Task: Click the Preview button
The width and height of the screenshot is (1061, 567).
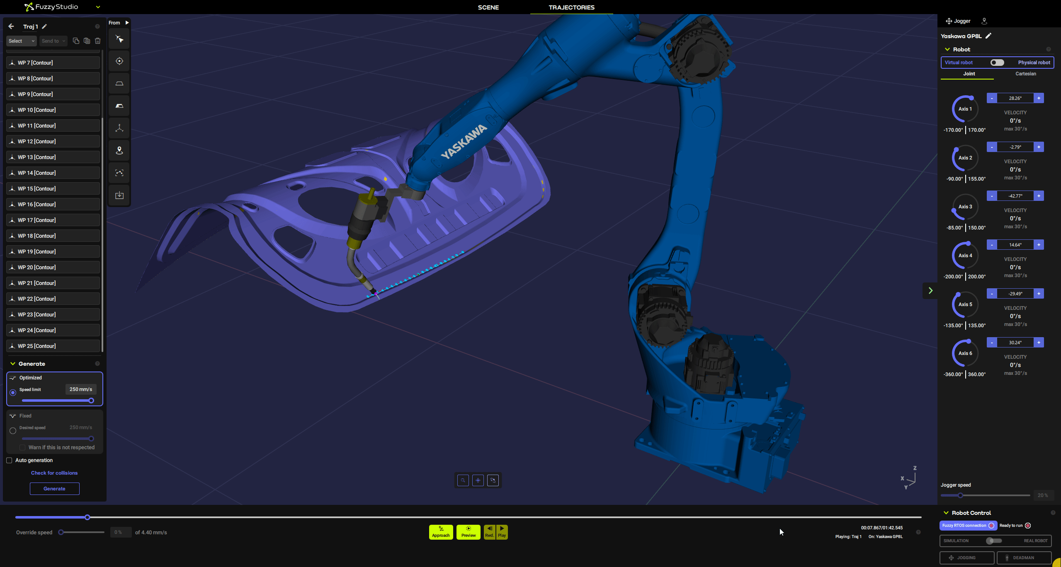Action: point(469,532)
